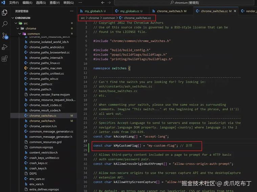Viewport: 257px width, 192px height.
Task: Collapse the CHROMIUM root section
Action: tap(13, 18)
